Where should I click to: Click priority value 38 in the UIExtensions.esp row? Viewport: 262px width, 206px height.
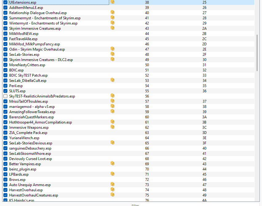coord(147,2)
